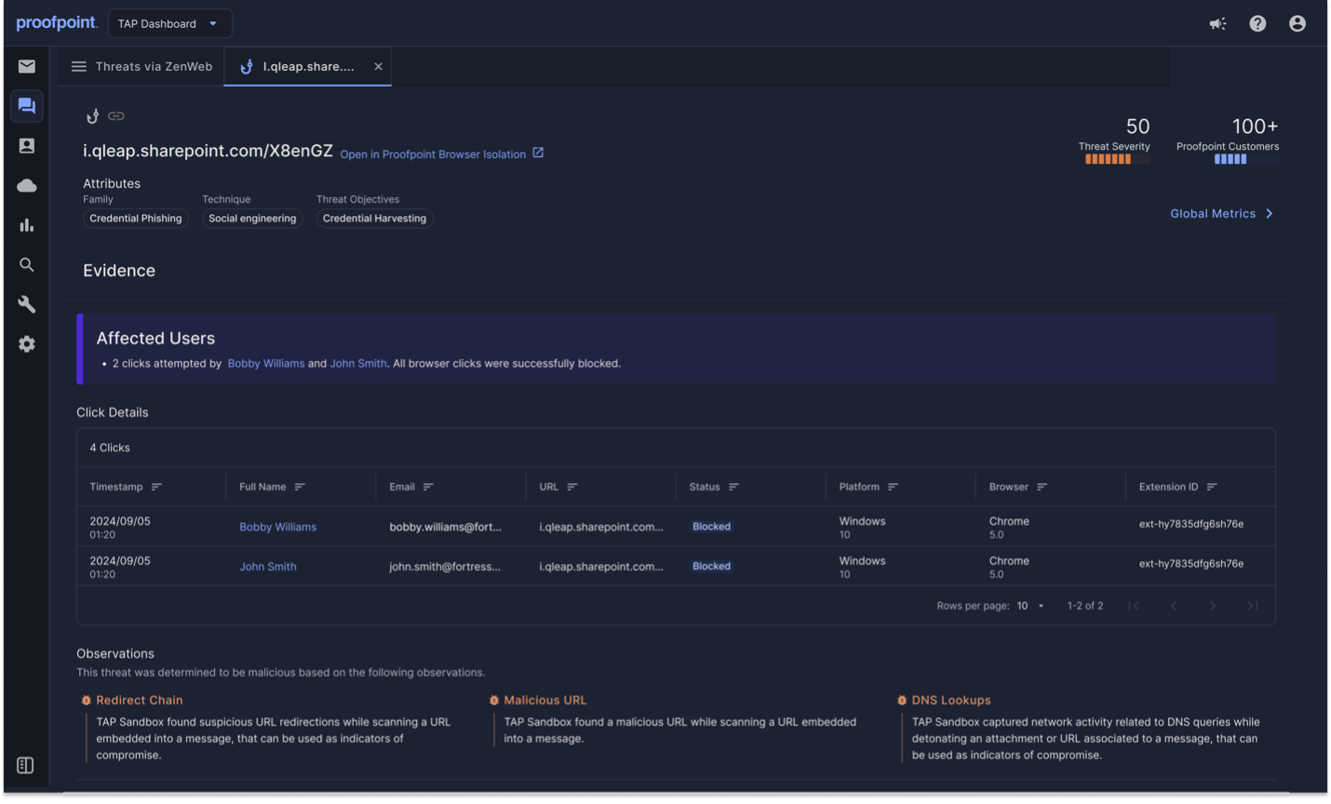Switch to the Threats via ZenWeb tab
1331x804 pixels.
[x=154, y=66]
